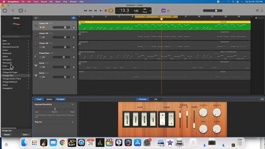Toggle the yellow Cycle button

click(111, 11)
